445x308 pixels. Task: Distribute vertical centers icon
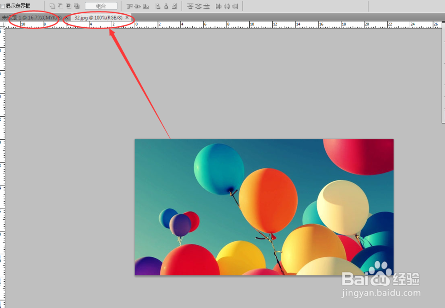(198, 6)
